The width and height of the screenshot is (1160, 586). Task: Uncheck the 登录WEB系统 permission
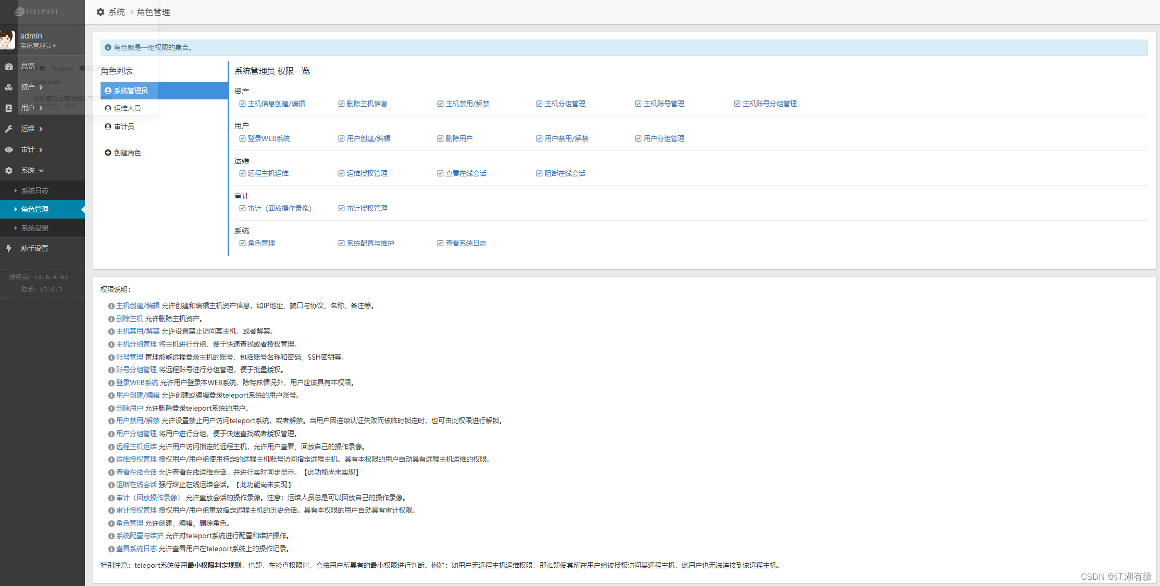[x=242, y=138]
